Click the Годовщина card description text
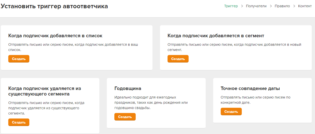The image size is (315, 134). (x=151, y=102)
